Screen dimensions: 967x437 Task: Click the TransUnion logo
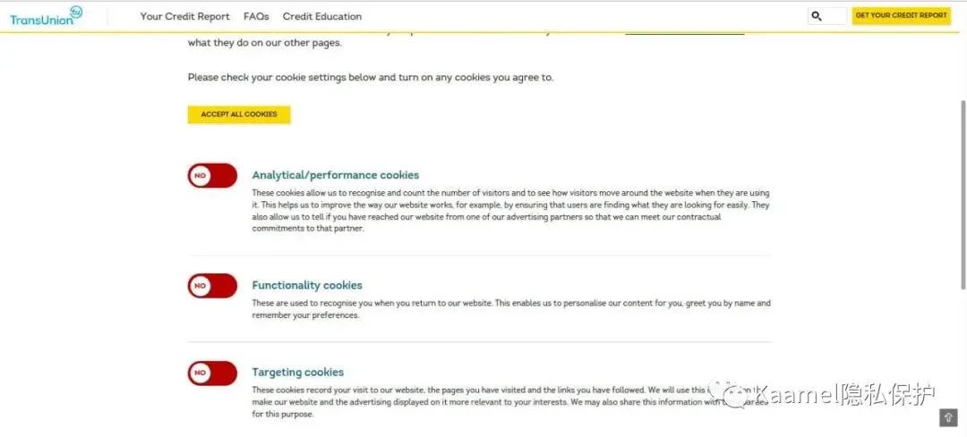(47, 16)
